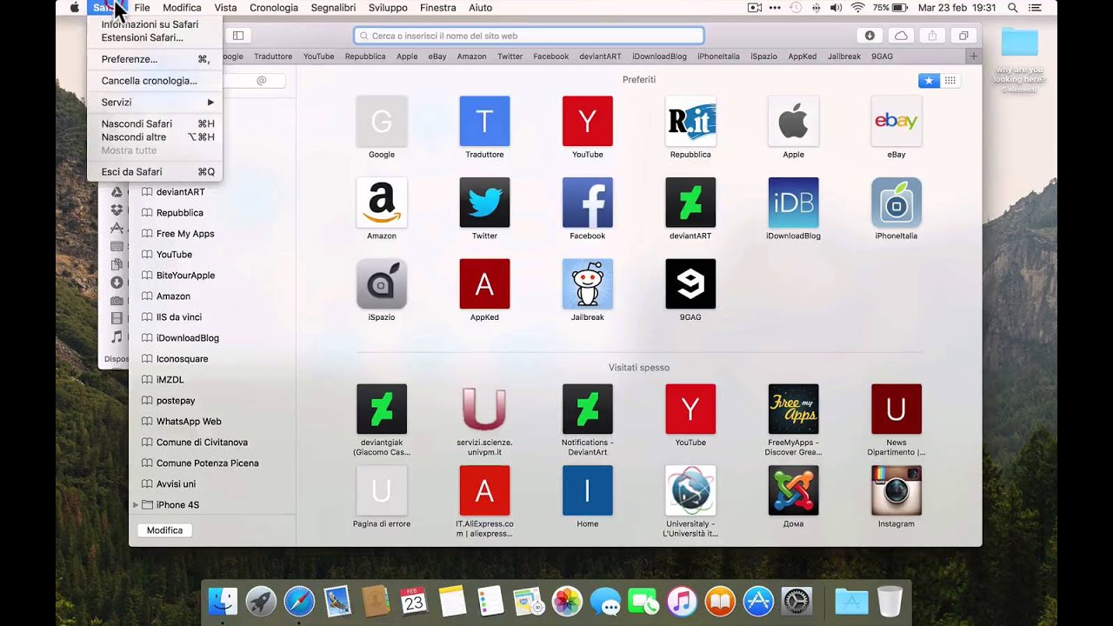The width and height of the screenshot is (1113, 626).
Task: Switch to the grid Top Sites view
Action: [x=950, y=80]
